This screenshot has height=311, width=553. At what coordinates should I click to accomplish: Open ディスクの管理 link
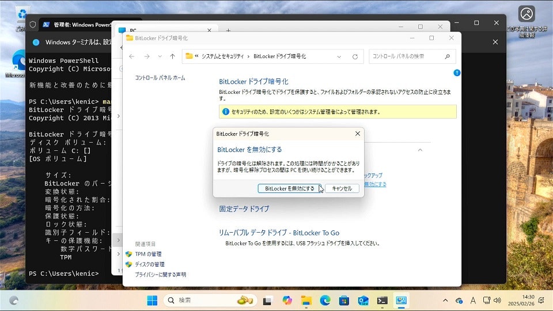(150, 264)
